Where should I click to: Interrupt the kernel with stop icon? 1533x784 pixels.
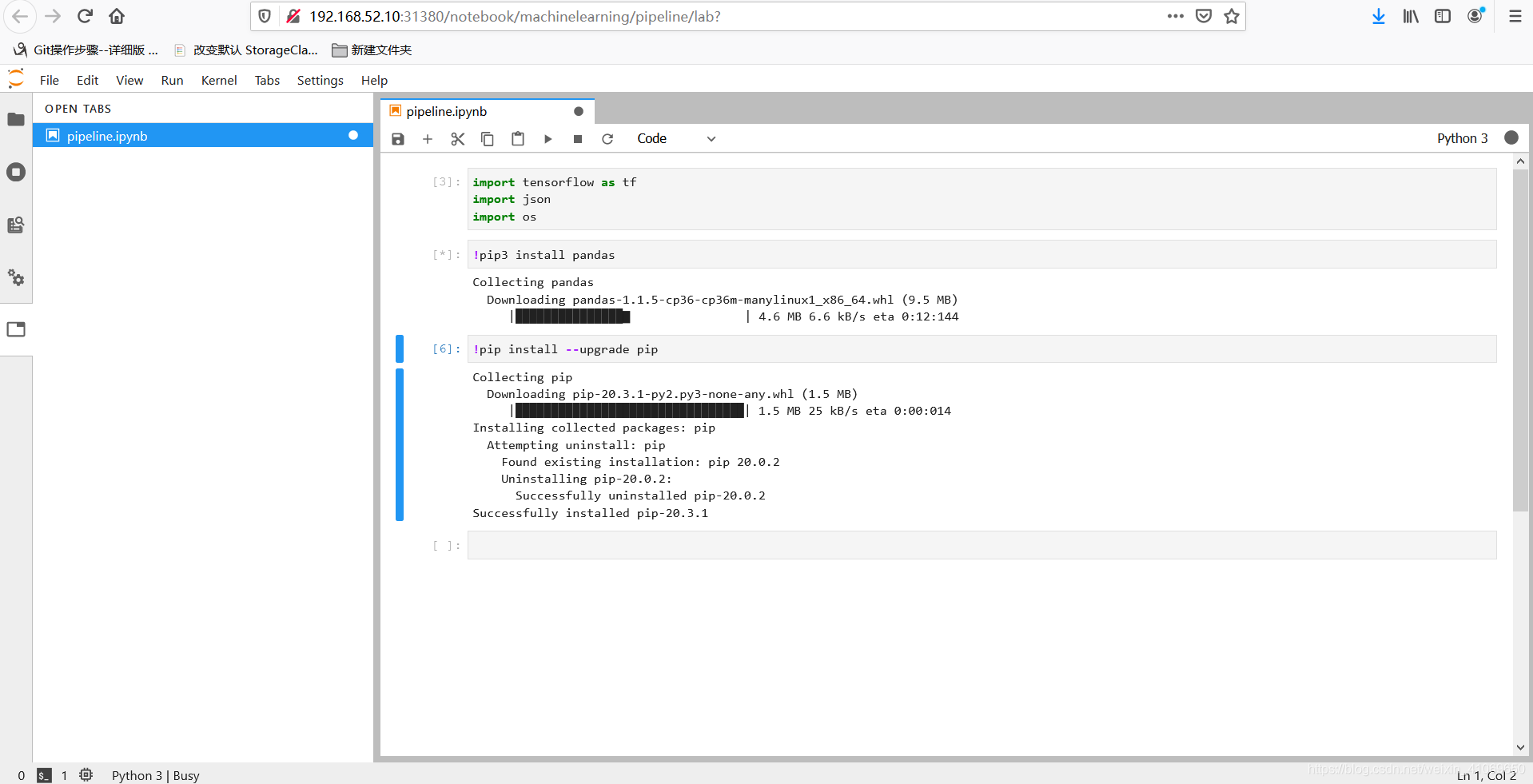577,138
